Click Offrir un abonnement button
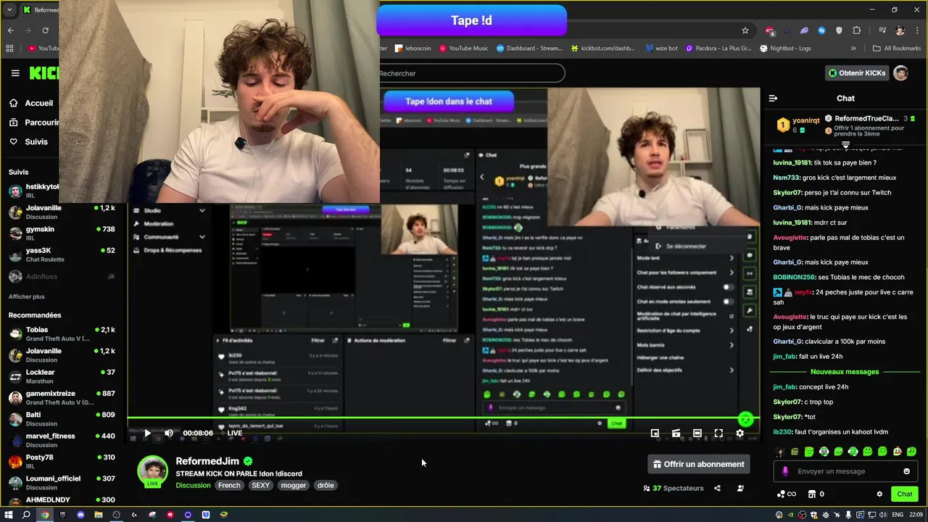This screenshot has height=522, width=928. (x=699, y=464)
